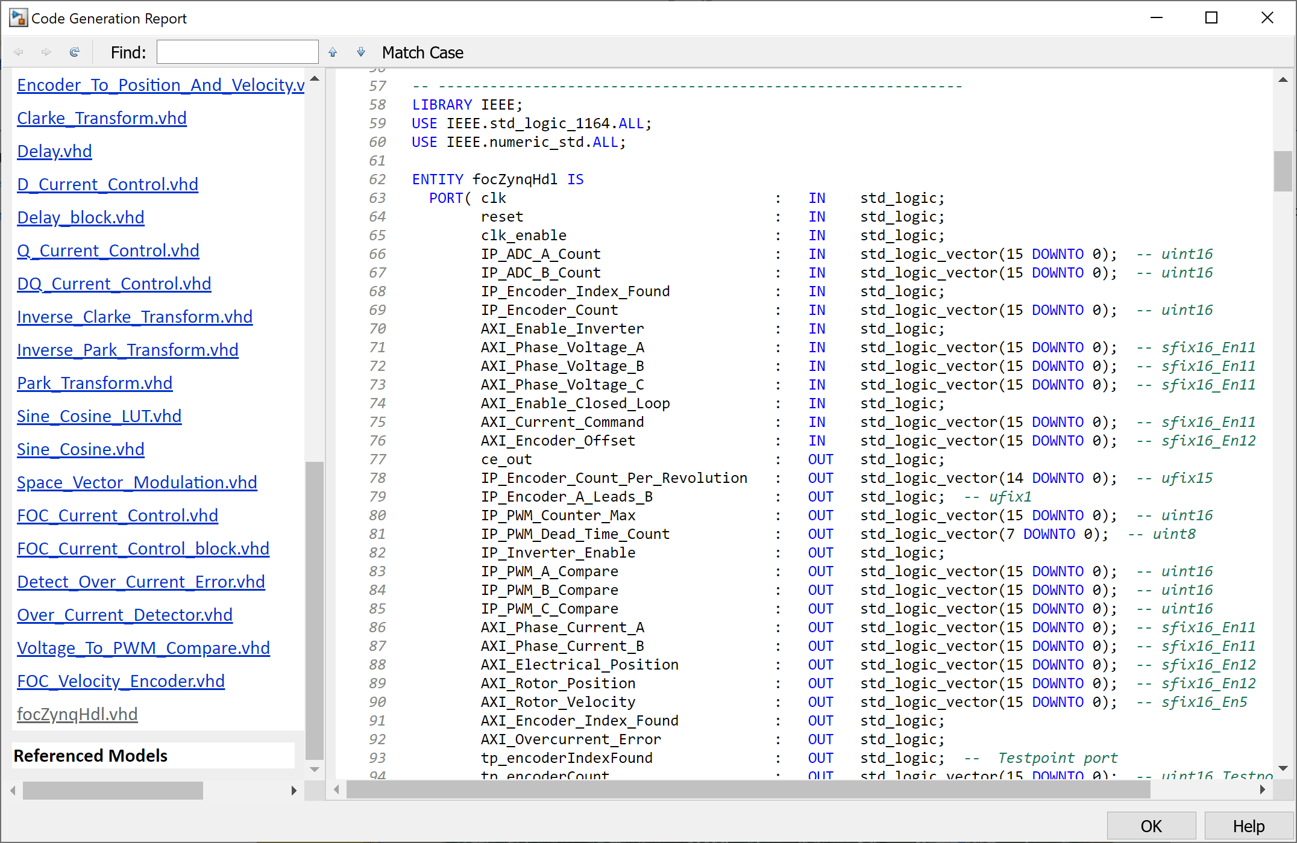Screen dimensions: 1297x843
Task: Click the find previous up arrow
Action: pyautogui.click(x=333, y=52)
